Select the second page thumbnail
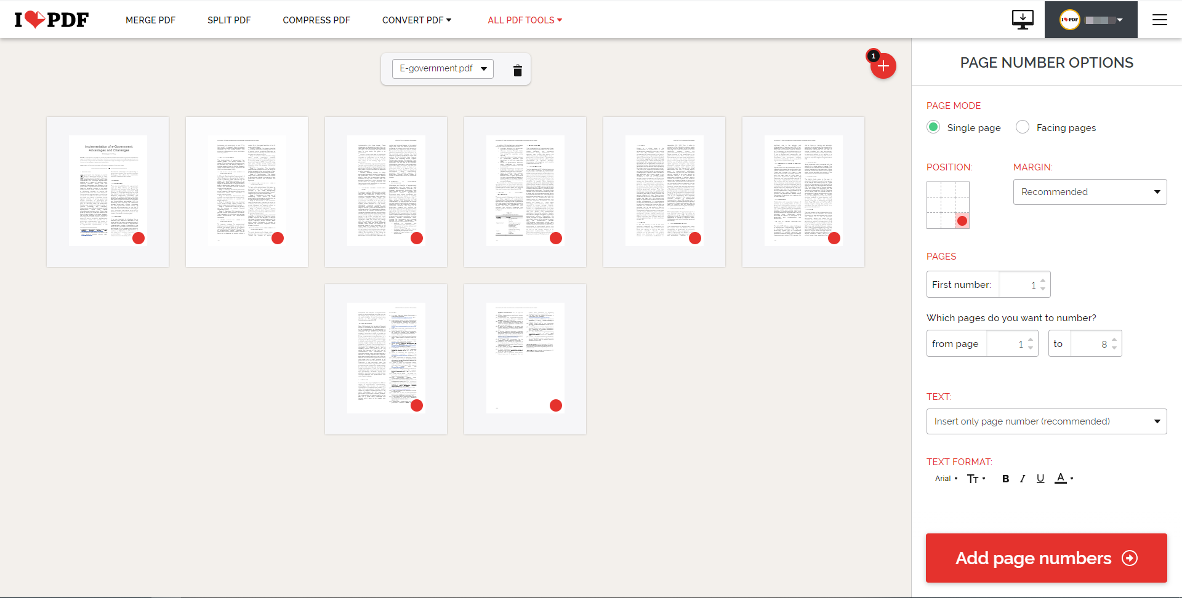 tap(247, 192)
